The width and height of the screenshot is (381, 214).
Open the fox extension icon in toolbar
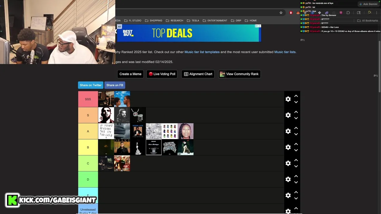298,12
